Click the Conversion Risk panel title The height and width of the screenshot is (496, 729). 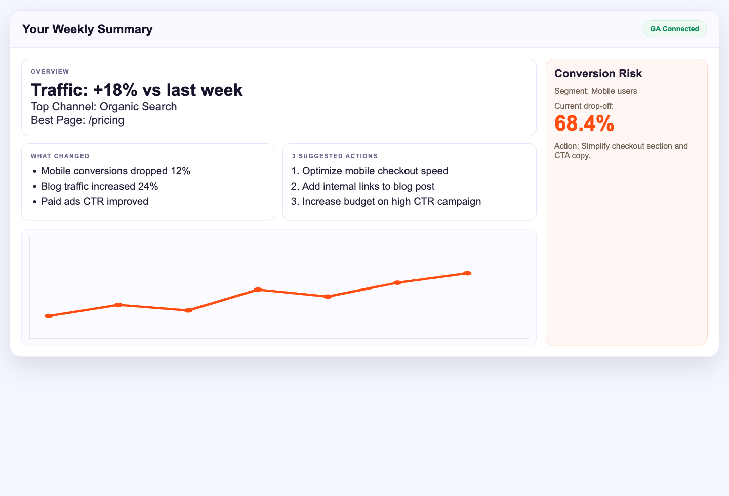point(598,73)
